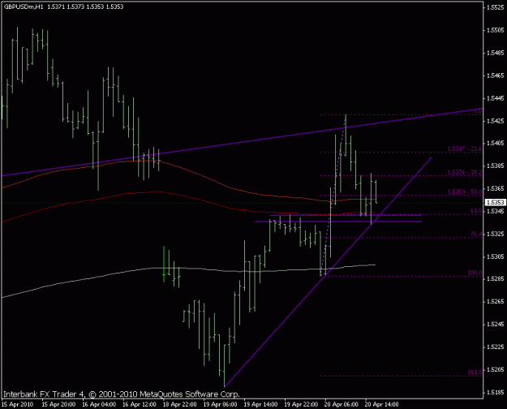Click the Fibonacci 76.4 level label
507x409 pixels.
click(x=476, y=234)
